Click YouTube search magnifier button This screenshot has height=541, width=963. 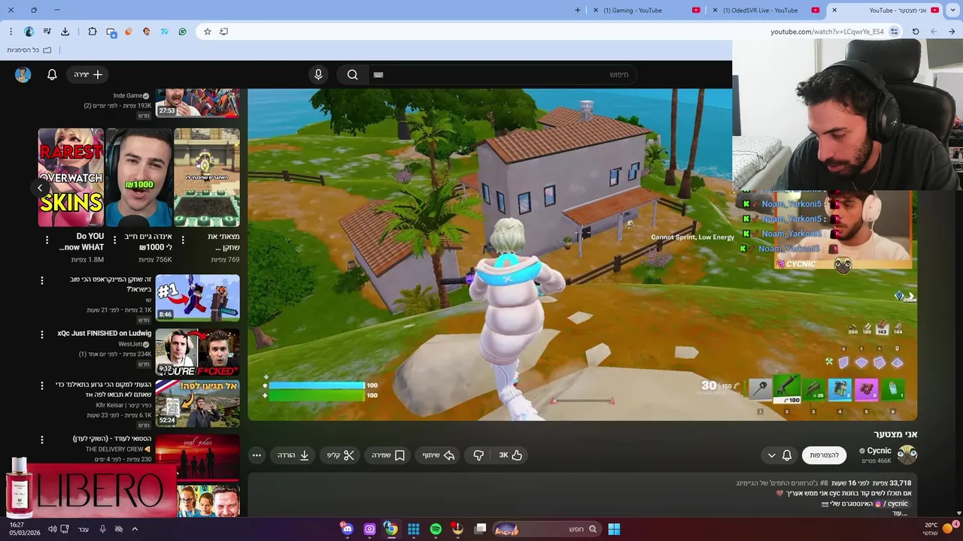(352, 74)
